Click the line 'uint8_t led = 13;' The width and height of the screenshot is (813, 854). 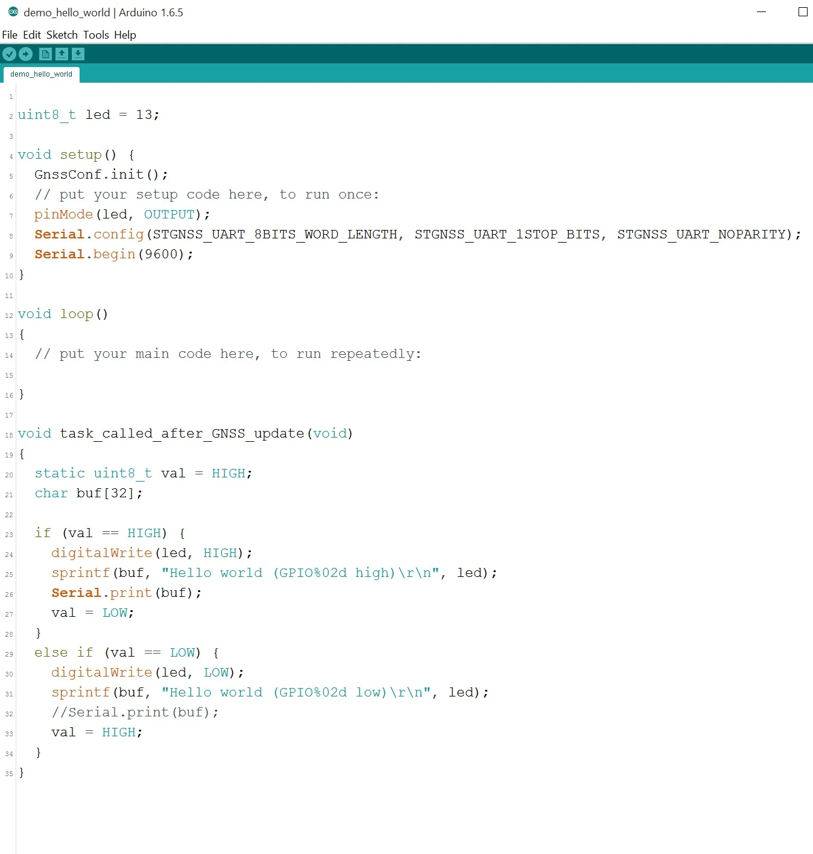point(88,115)
